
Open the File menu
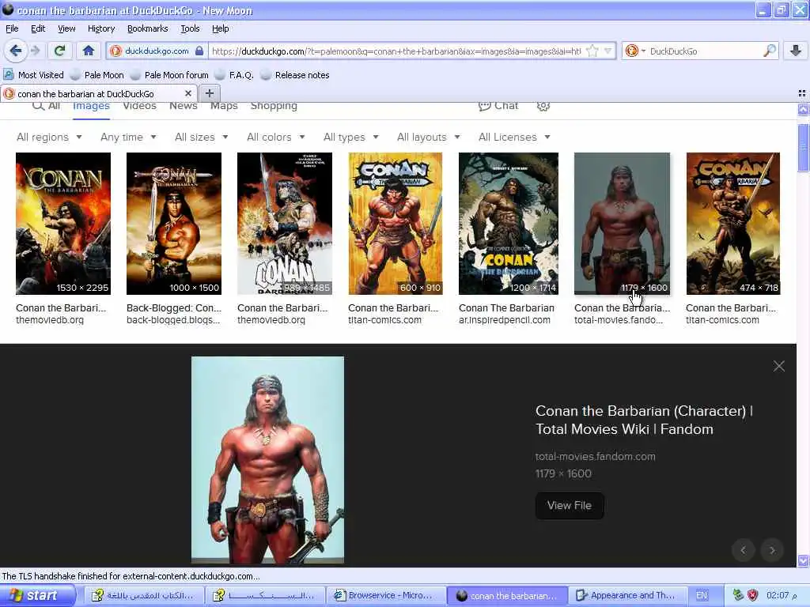[x=12, y=28]
